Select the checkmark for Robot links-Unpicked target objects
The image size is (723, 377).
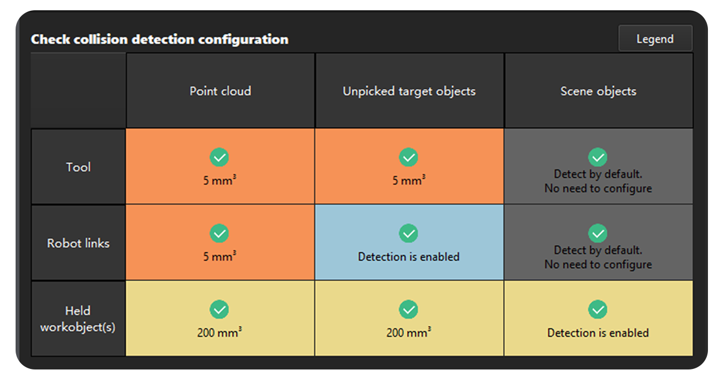tap(409, 233)
